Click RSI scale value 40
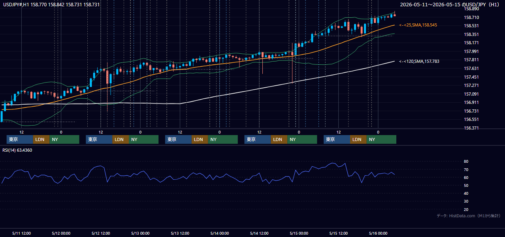505x237 pixels. pos(466,193)
